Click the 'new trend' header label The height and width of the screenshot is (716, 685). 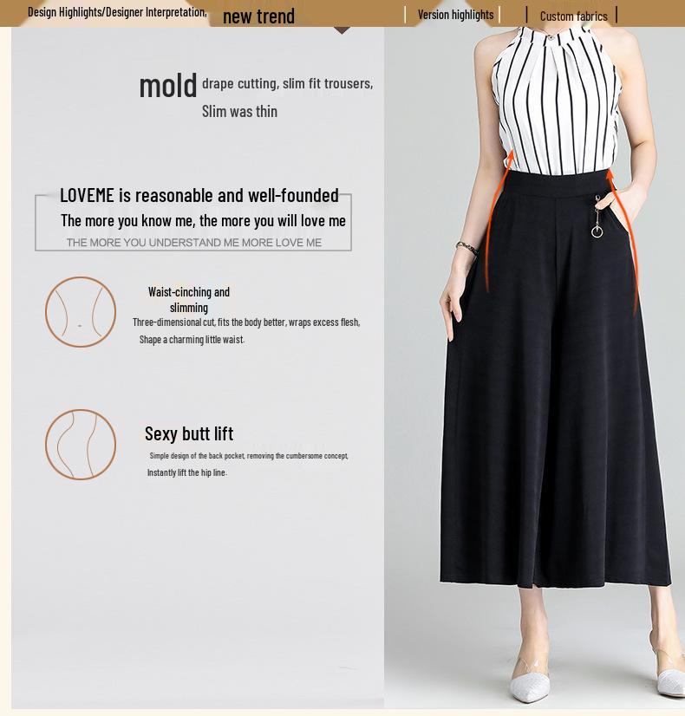coord(258,16)
